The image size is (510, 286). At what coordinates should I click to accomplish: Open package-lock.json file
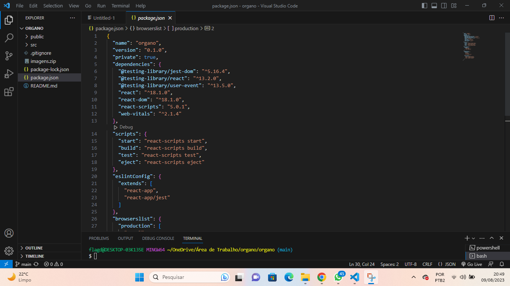(49, 69)
